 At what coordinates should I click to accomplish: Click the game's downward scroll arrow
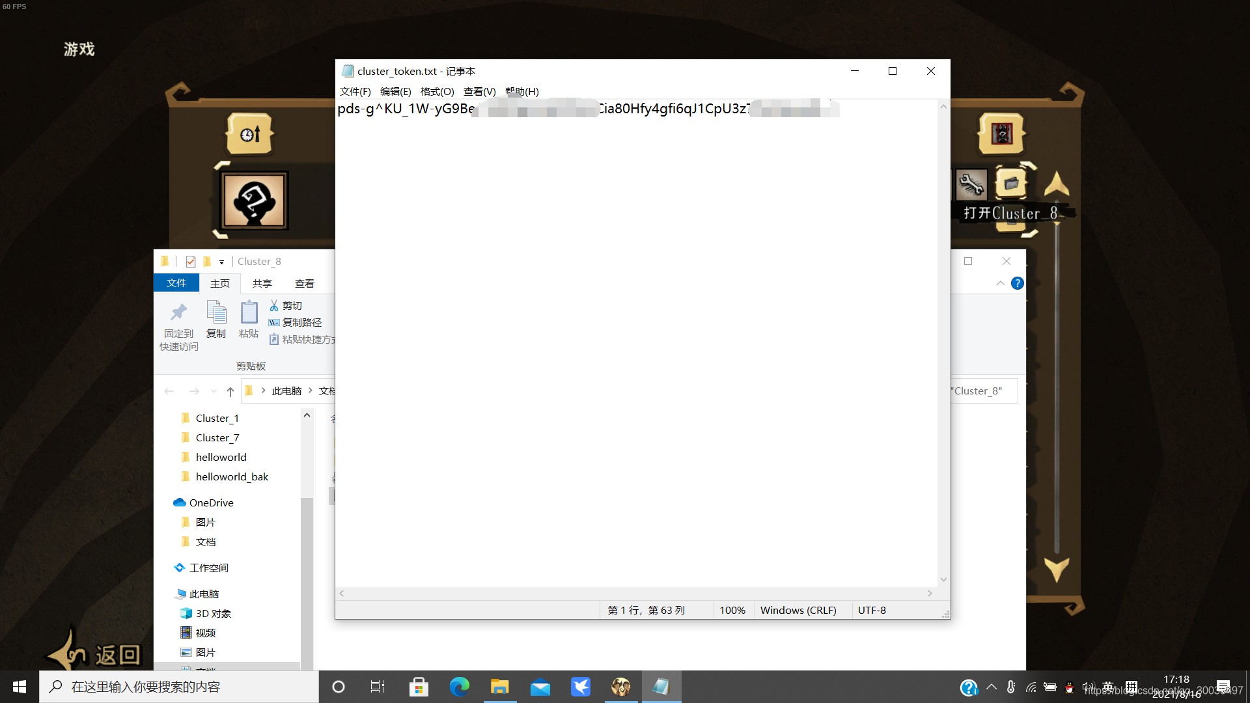tap(1056, 568)
